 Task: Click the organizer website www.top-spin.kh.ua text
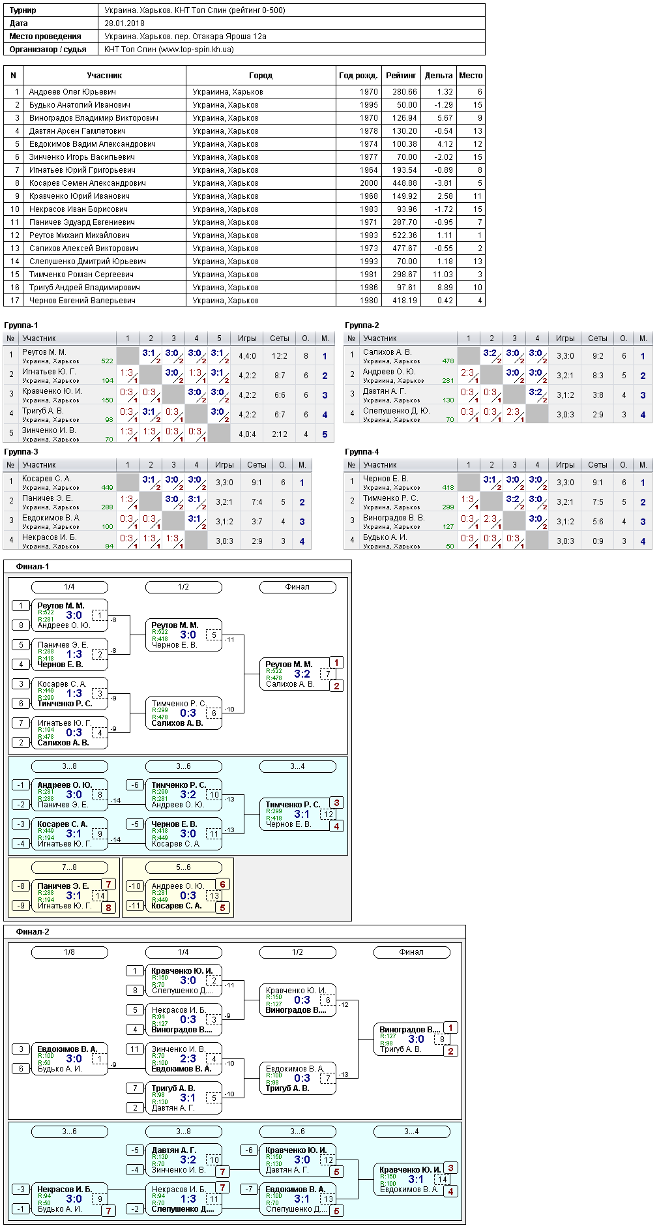[196, 50]
